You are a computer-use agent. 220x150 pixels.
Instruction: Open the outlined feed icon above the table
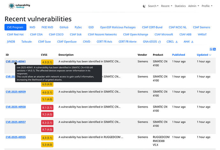point(211,49)
